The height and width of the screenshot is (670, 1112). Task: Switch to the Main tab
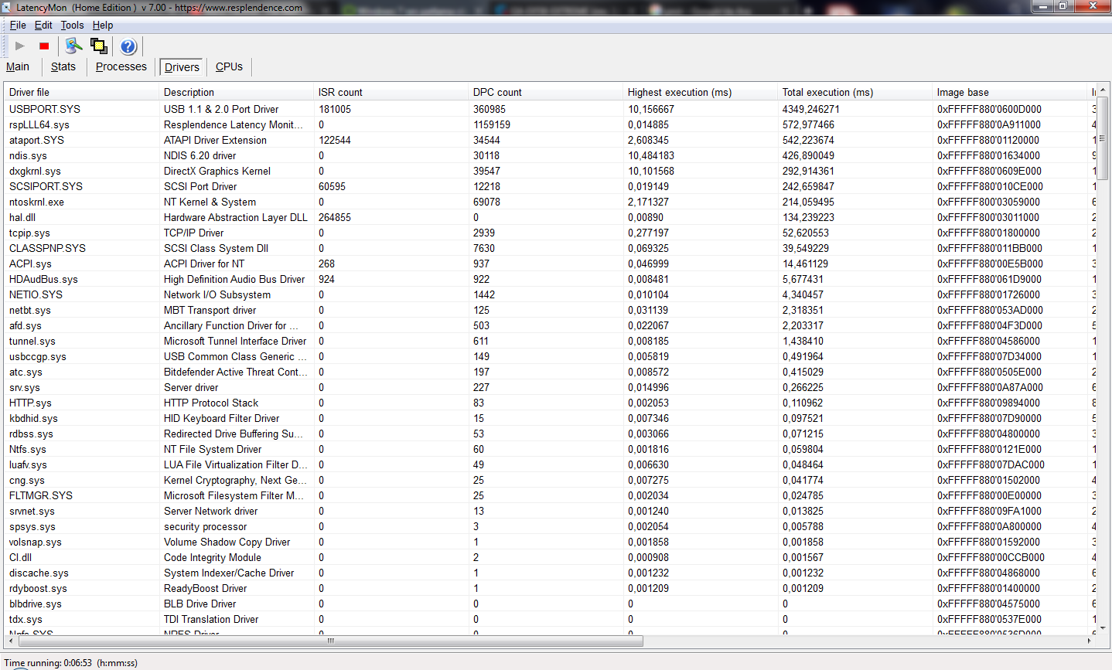18,67
